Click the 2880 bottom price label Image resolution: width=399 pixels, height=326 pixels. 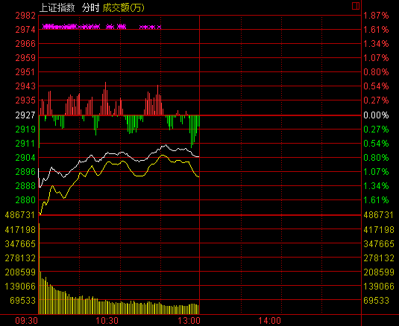tap(25, 200)
